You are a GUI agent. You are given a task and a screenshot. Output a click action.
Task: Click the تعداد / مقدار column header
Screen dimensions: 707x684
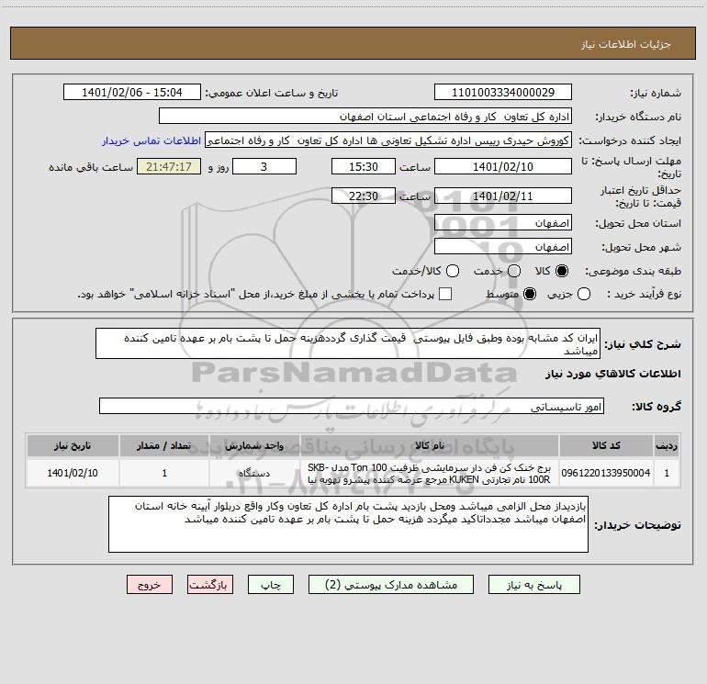(x=164, y=445)
